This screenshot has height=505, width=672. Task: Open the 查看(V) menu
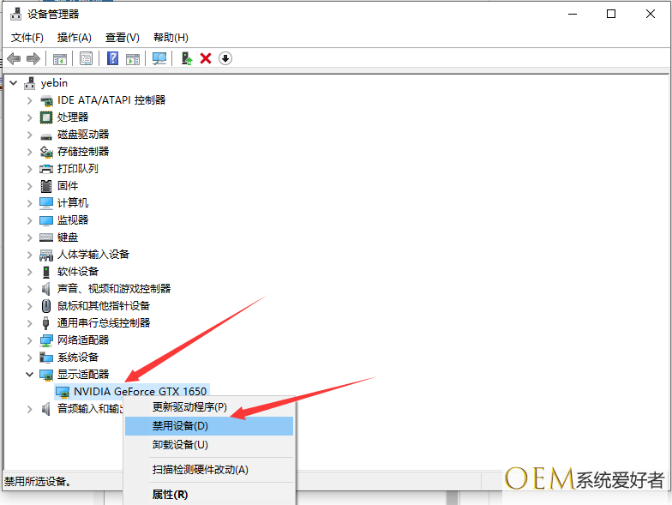pos(122,38)
